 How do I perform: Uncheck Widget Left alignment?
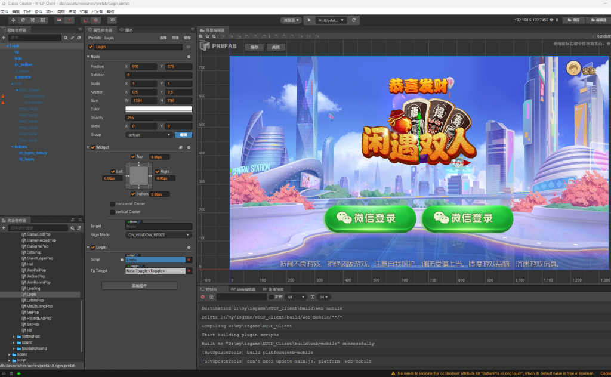[113, 171]
